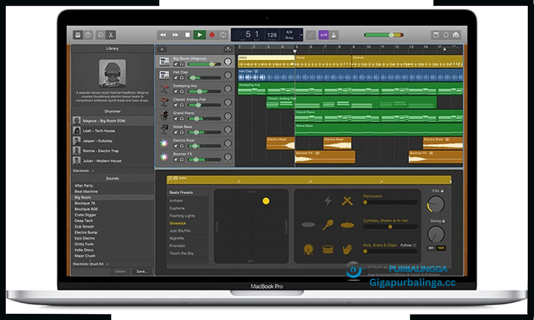Select drummer Jasper - Dubstep
Image resolution: width=534 pixels, height=320 pixels.
coord(112,141)
